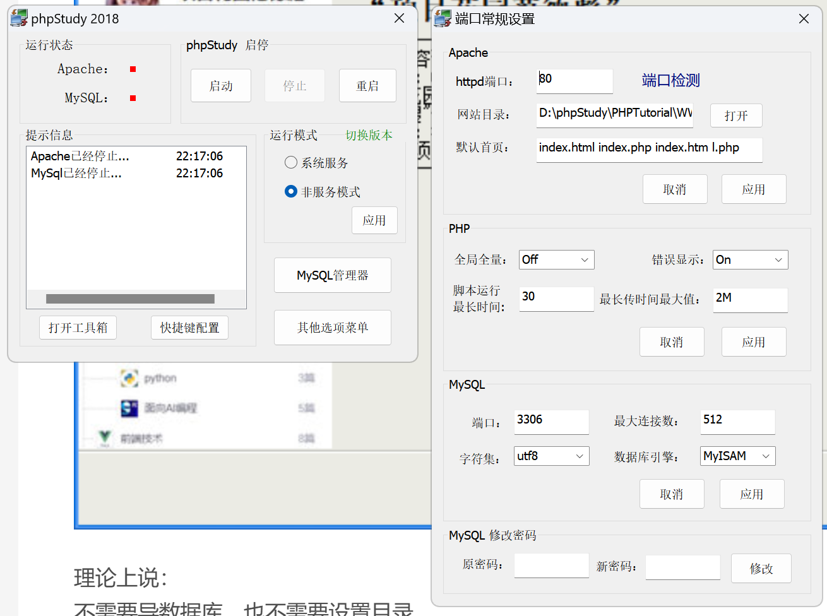Viewport: 827px width, 616px height.
Task: Click 取消 in the Apache section
Action: 675,189
